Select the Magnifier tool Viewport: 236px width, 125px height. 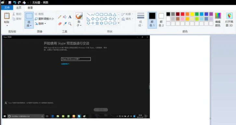(70, 24)
